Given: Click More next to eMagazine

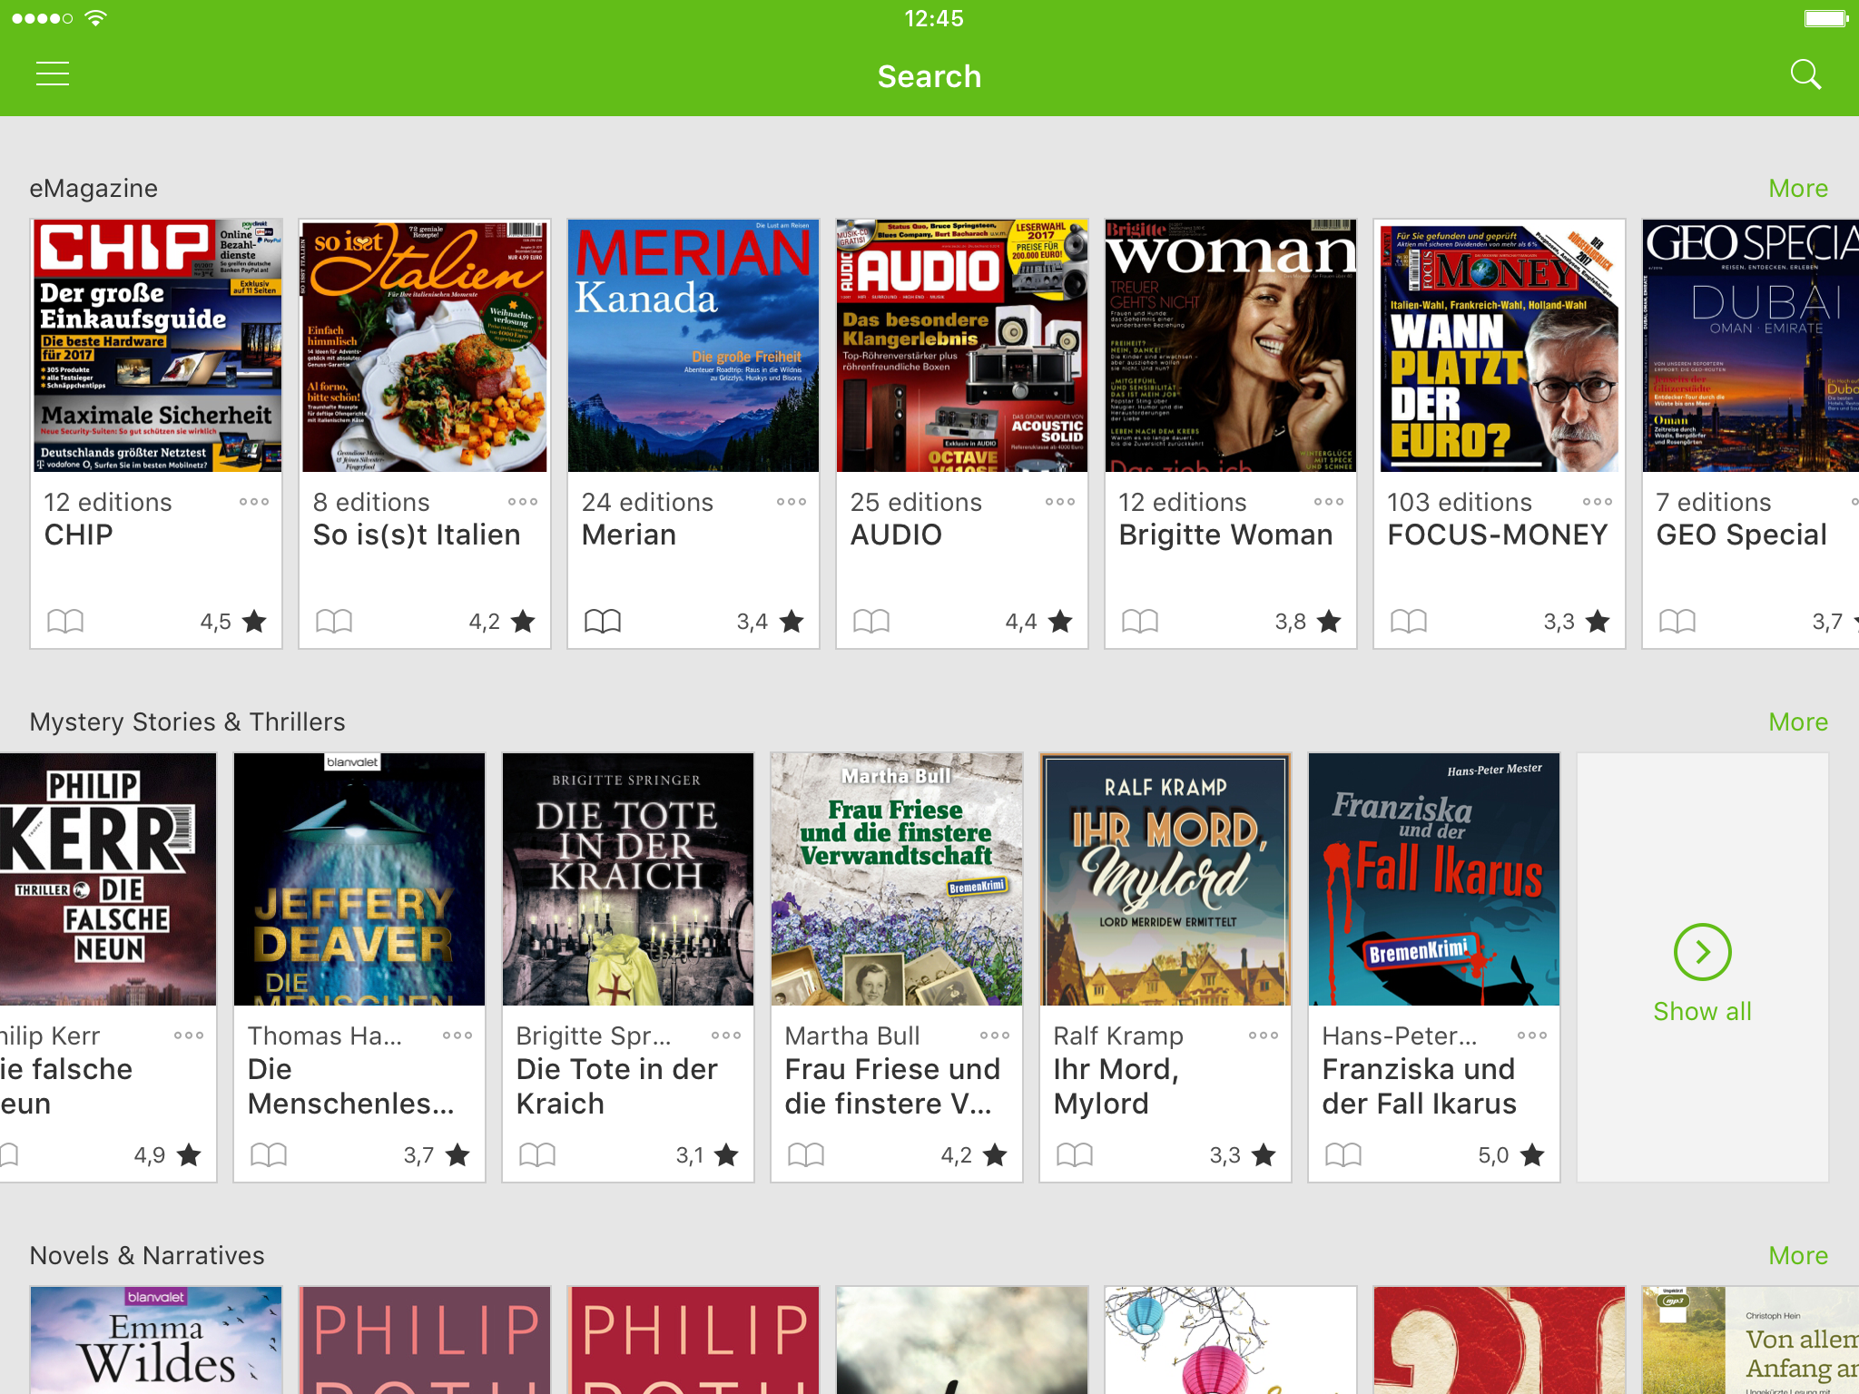Looking at the screenshot, I should click(x=1798, y=189).
